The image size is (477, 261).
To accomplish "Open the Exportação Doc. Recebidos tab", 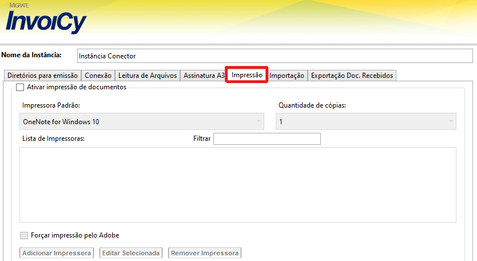I will 352,76.
